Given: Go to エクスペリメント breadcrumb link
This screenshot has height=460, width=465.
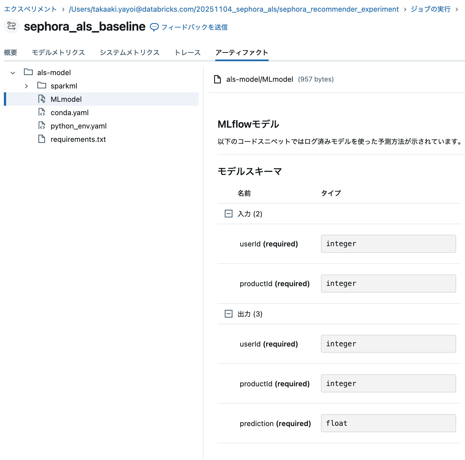Looking at the screenshot, I should point(31,9).
